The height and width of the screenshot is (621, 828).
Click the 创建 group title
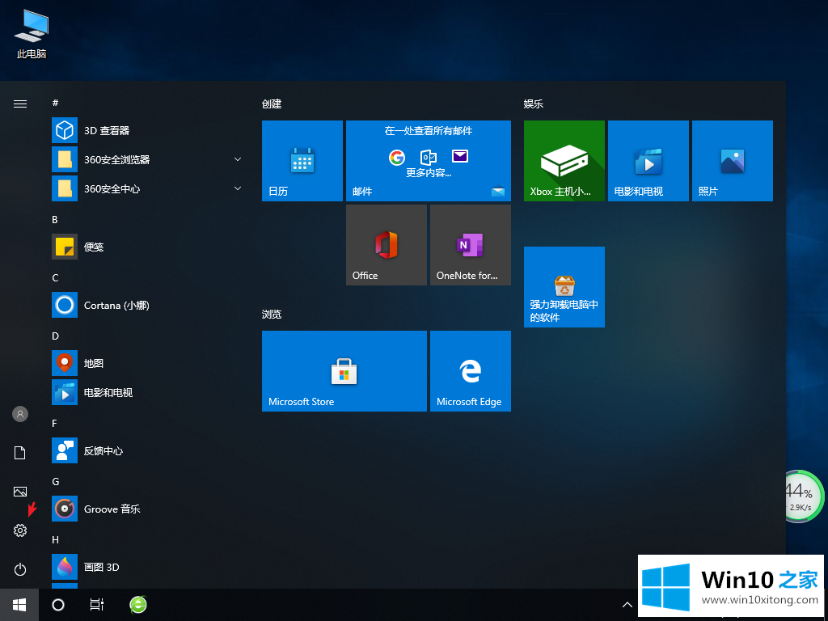point(272,104)
